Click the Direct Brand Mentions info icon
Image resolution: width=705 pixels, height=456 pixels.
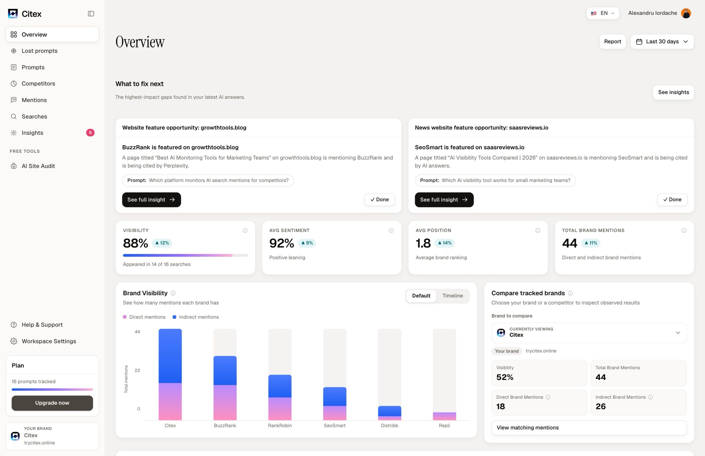[x=548, y=397]
